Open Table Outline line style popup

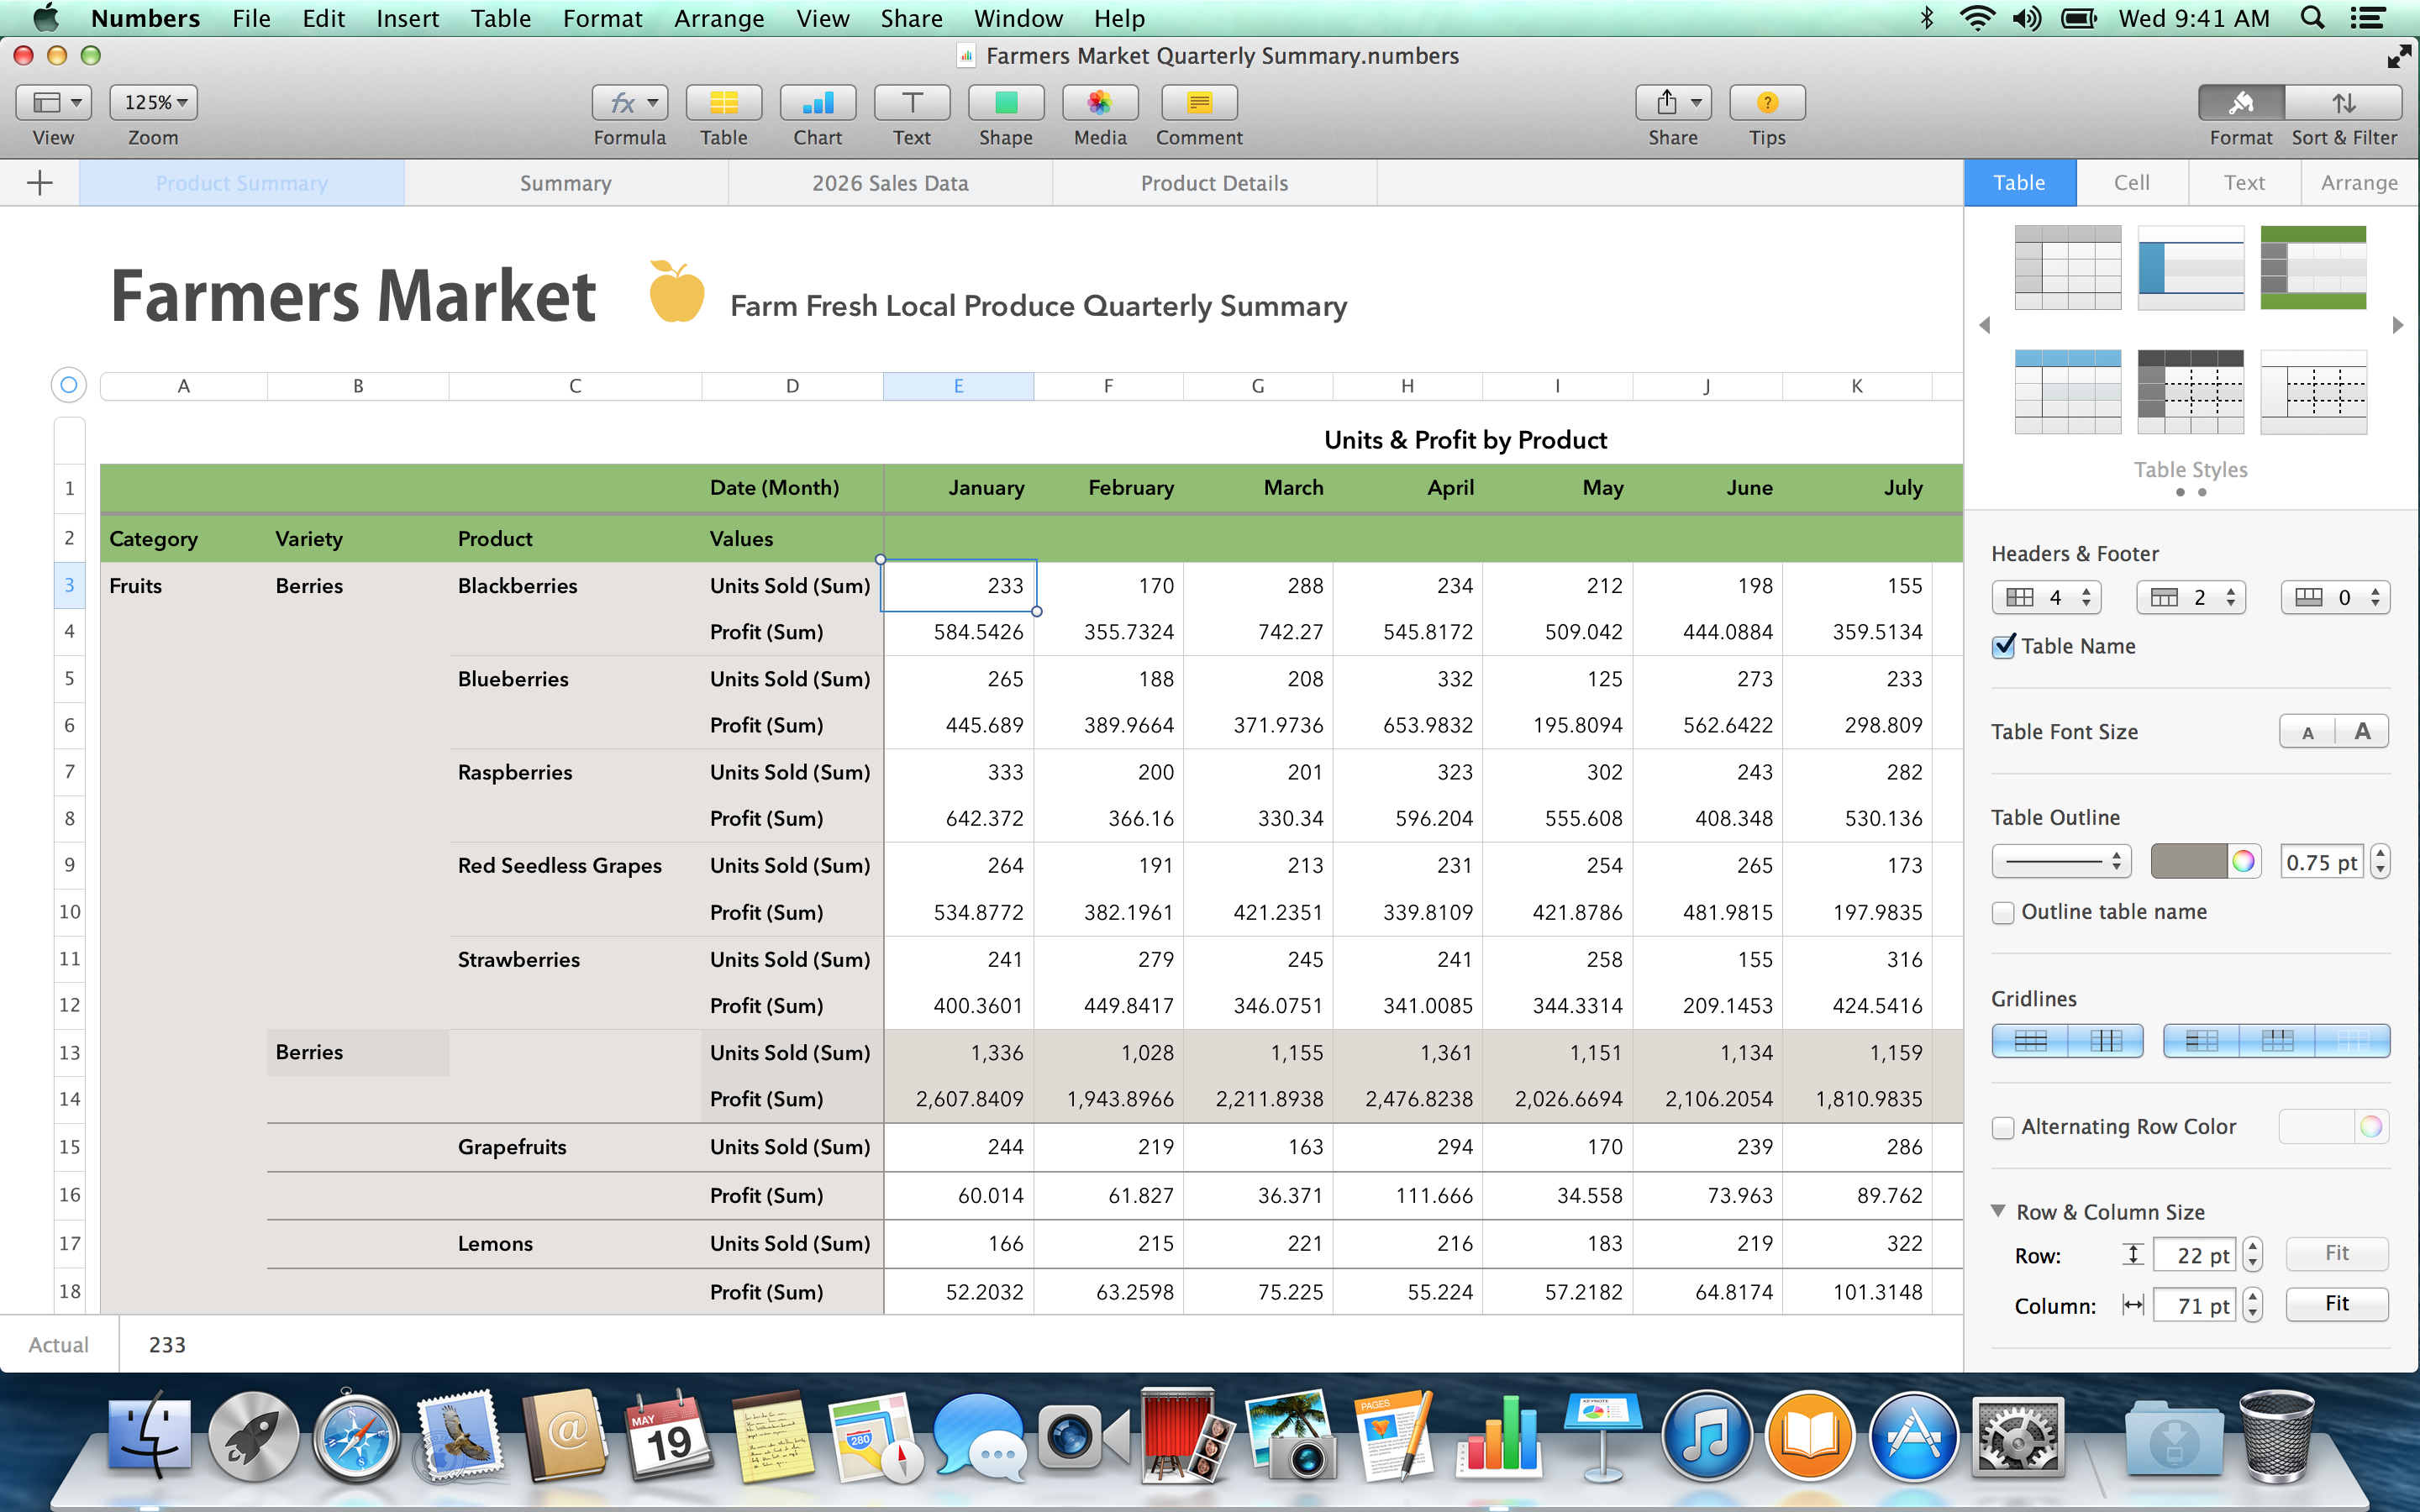pyautogui.click(x=2062, y=862)
